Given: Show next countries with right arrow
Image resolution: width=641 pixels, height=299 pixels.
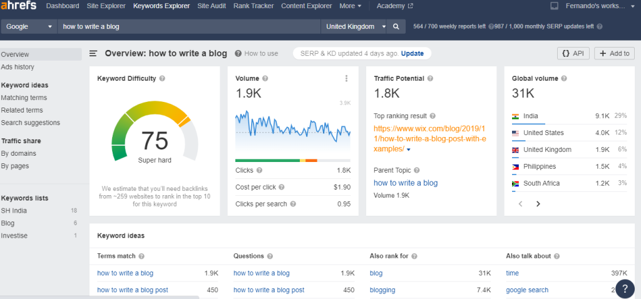Looking at the screenshot, I should click(538, 204).
